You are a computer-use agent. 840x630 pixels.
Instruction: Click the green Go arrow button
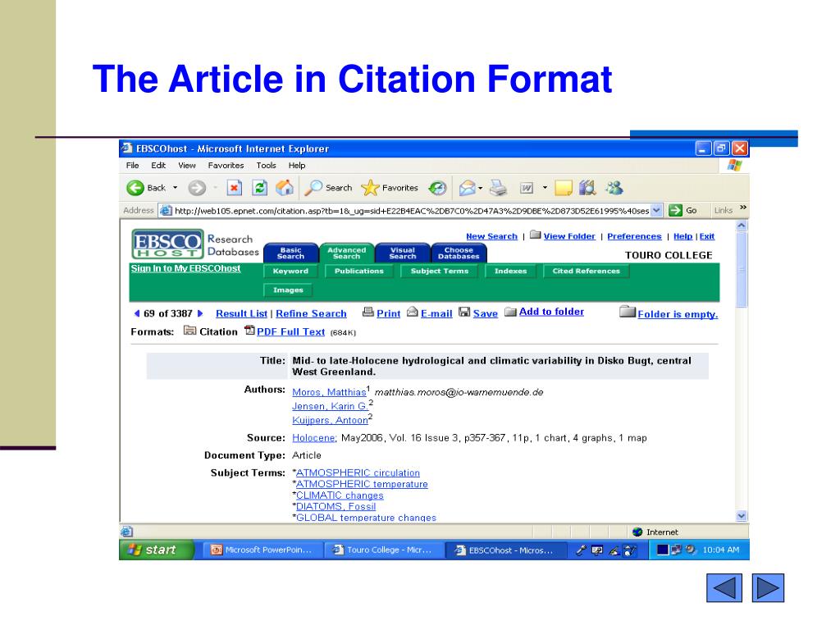(x=675, y=211)
